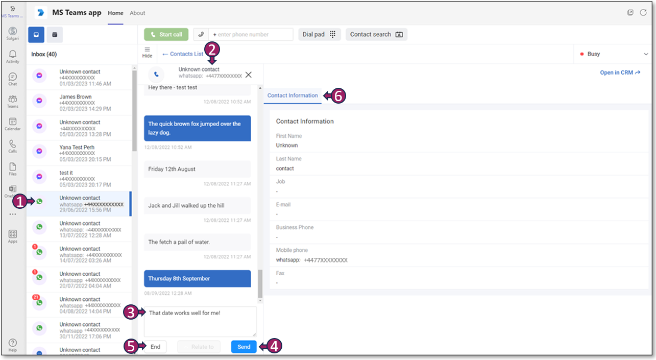Open the Files icon in the sidebar
656x360 pixels.
point(12,169)
